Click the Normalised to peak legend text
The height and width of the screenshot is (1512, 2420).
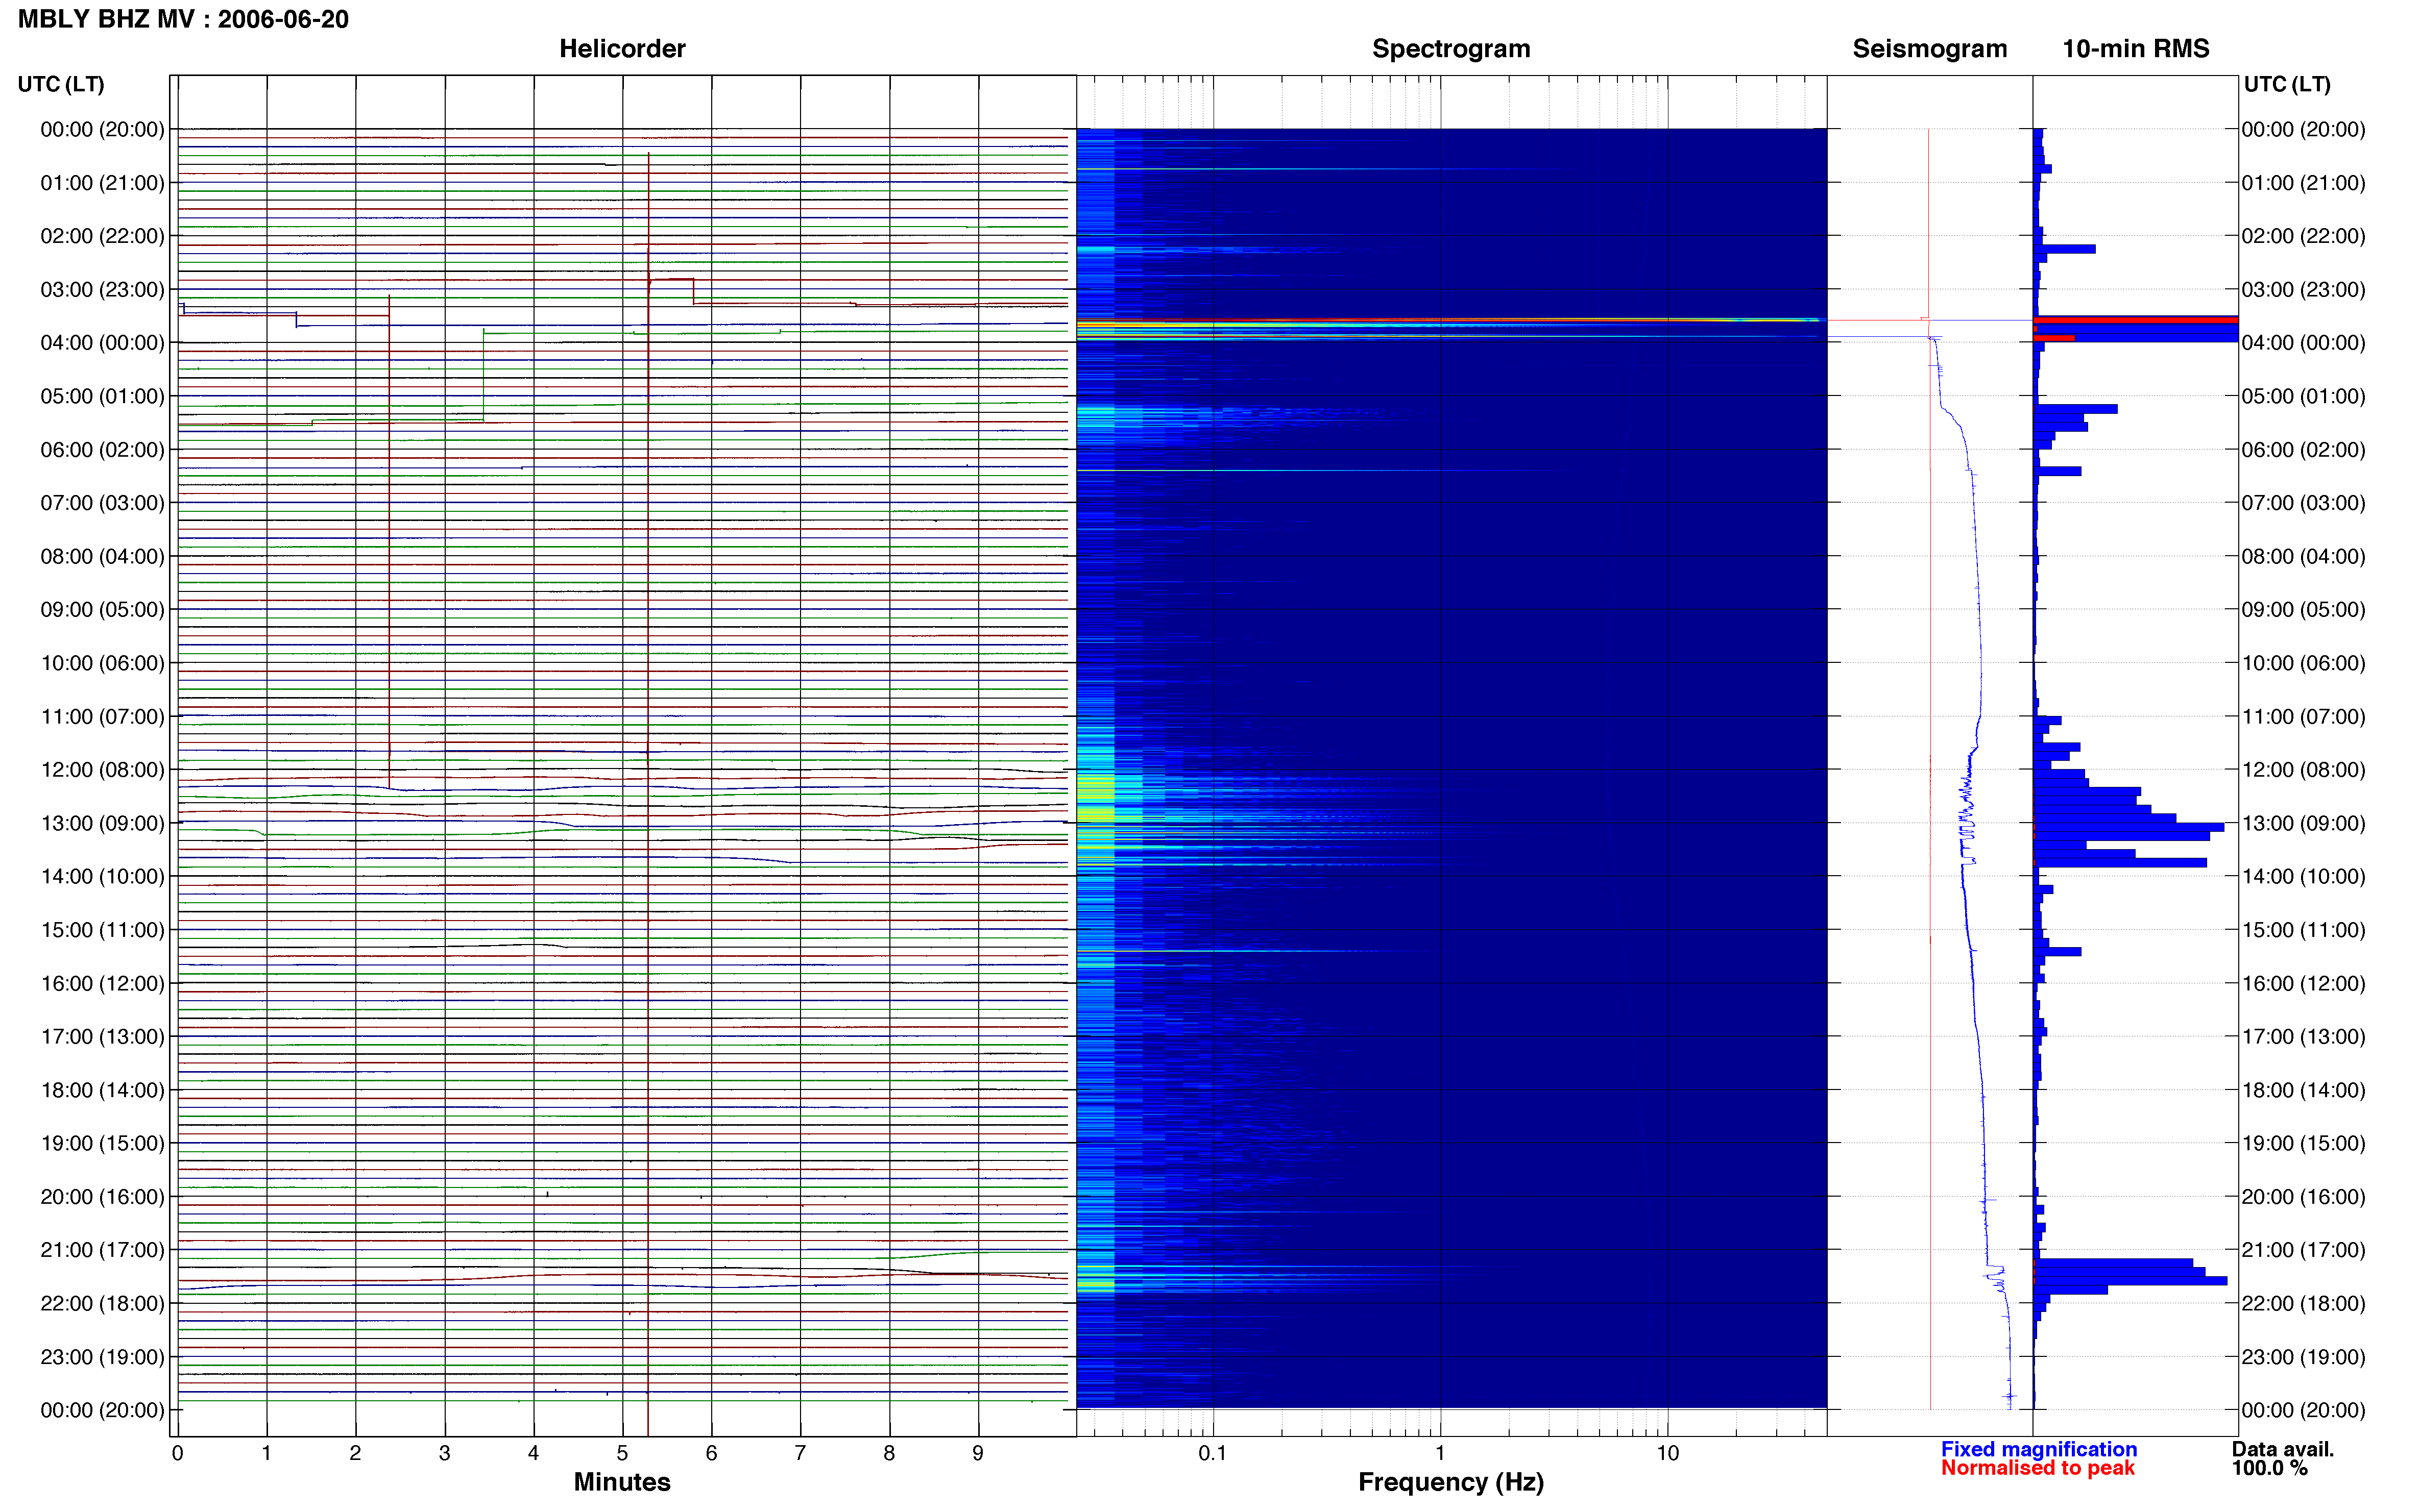click(2038, 1468)
